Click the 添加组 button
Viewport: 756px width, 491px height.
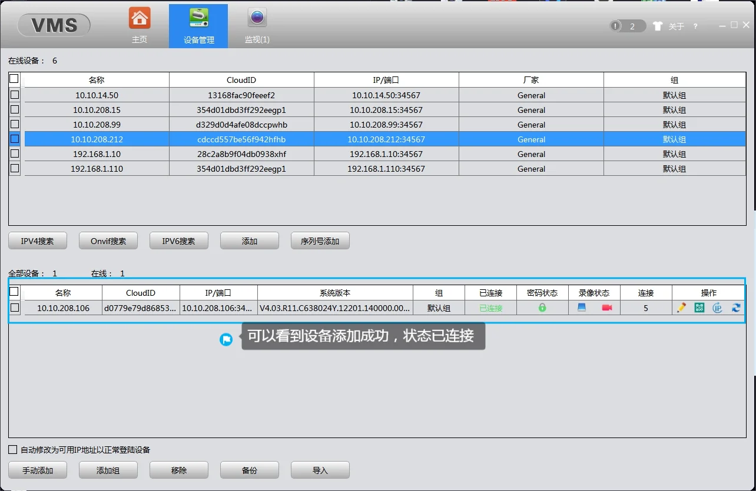click(108, 470)
